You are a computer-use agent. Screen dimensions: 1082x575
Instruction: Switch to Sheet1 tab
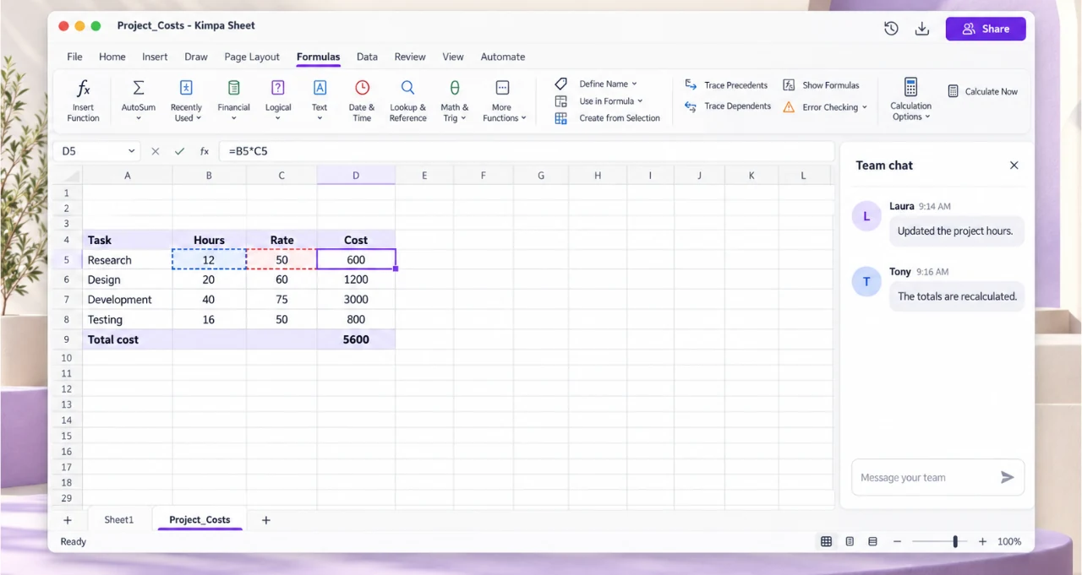click(x=119, y=519)
